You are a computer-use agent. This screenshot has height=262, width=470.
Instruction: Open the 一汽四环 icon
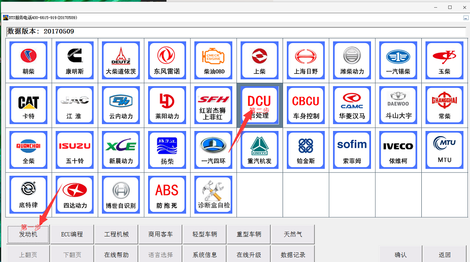213,150
